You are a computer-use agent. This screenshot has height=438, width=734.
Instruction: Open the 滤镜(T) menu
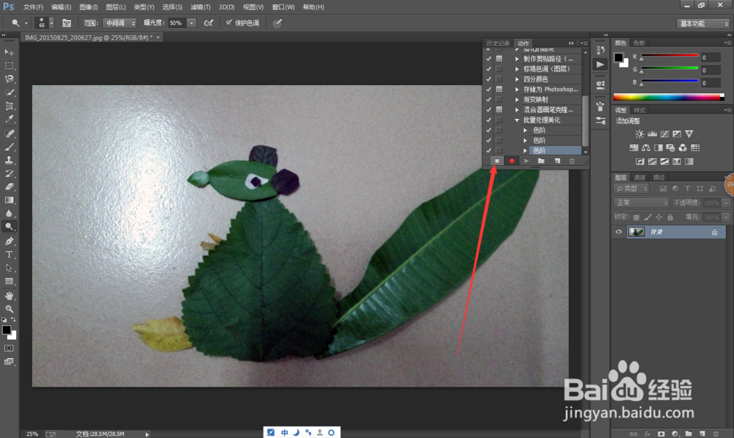(200, 7)
